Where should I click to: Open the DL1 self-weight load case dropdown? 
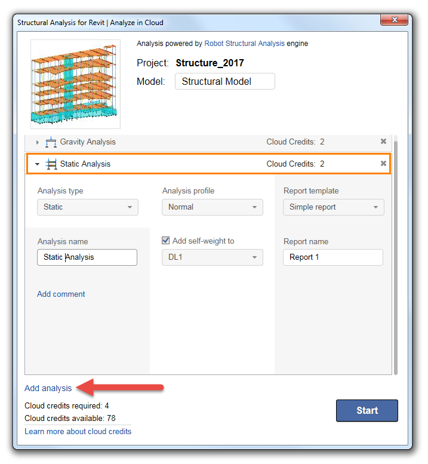point(213,257)
